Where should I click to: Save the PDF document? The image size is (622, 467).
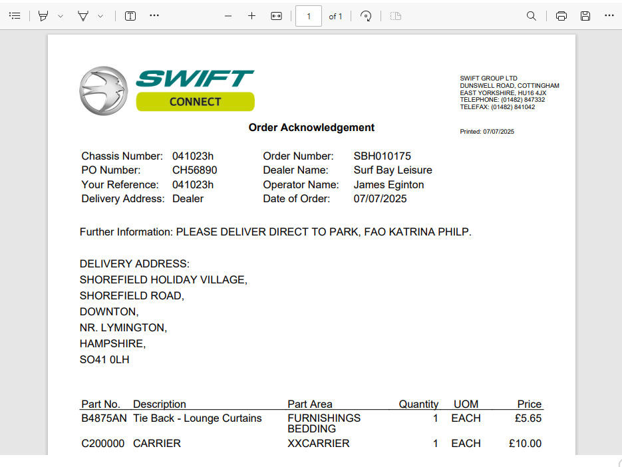click(585, 16)
